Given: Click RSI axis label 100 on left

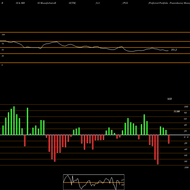Looking at the screenshot, I should [x=3, y=35].
